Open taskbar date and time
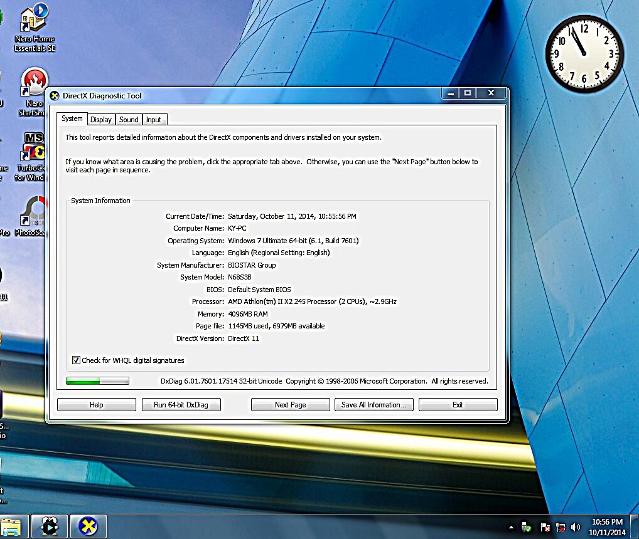Viewport: 639px width, 539px height. pyautogui.click(x=607, y=527)
